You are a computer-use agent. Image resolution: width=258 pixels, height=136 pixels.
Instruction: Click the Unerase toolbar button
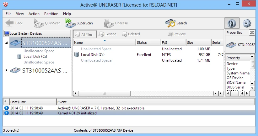pos(116,23)
